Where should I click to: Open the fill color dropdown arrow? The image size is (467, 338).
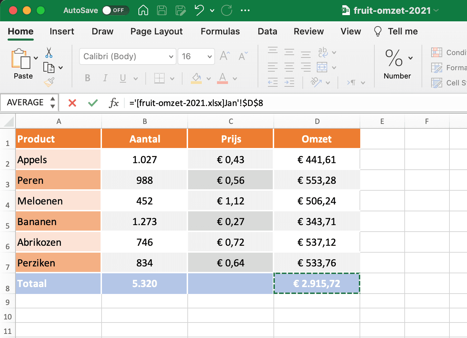(x=208, y=78)
